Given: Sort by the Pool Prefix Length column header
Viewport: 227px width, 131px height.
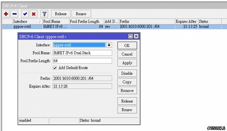Looking at the screenshot, I should 87,22.
